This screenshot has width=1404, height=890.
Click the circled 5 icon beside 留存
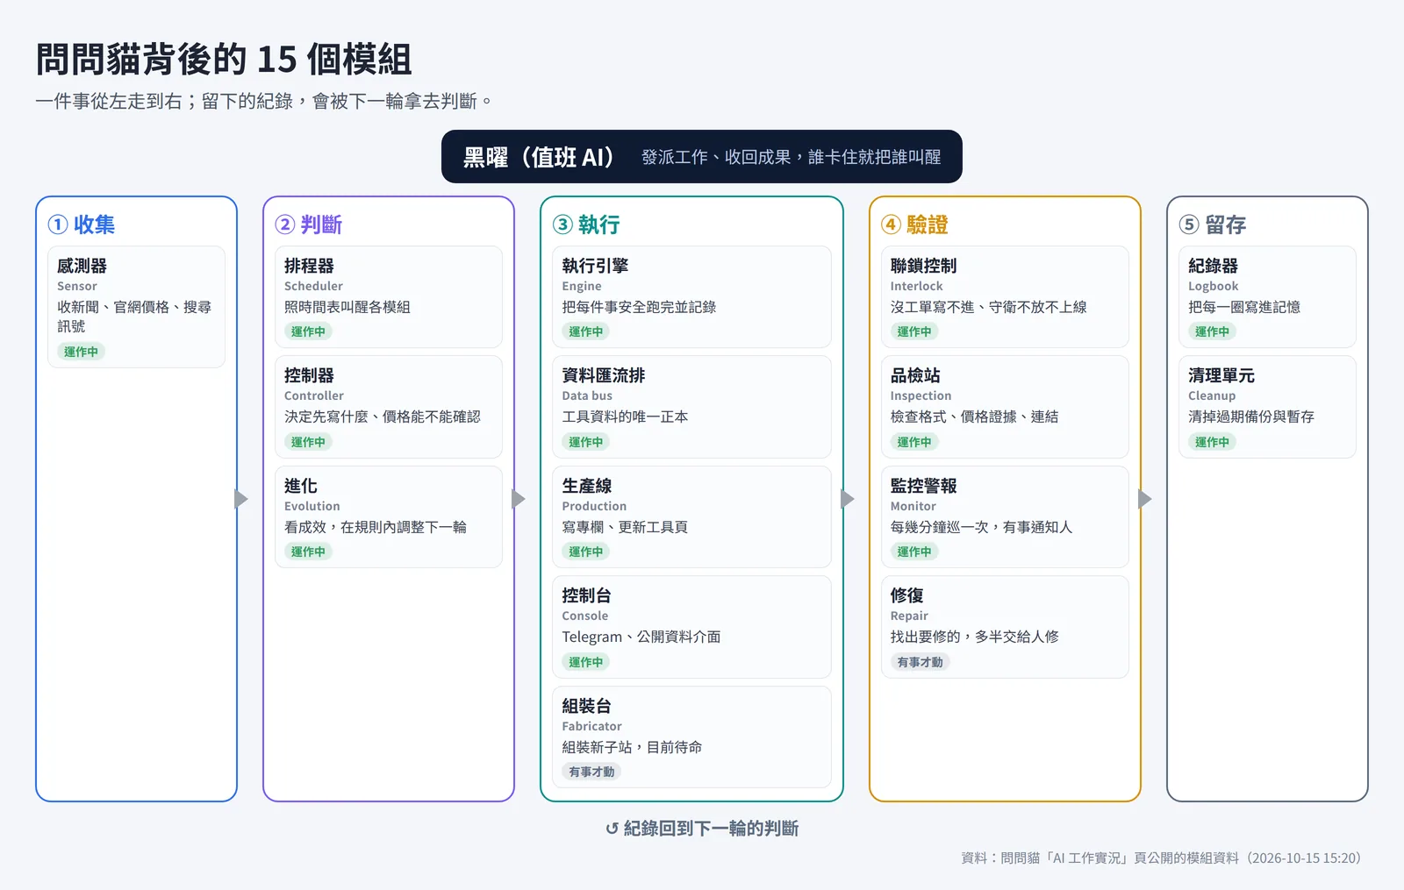tap(1189, 224)
